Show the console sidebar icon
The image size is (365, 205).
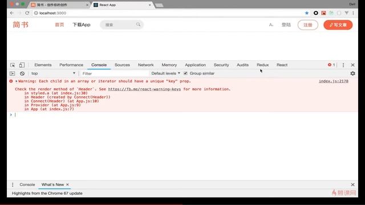click(x=13, y=73)
